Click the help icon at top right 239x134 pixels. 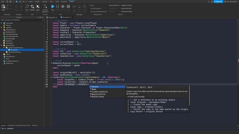[x=225, y=1]
